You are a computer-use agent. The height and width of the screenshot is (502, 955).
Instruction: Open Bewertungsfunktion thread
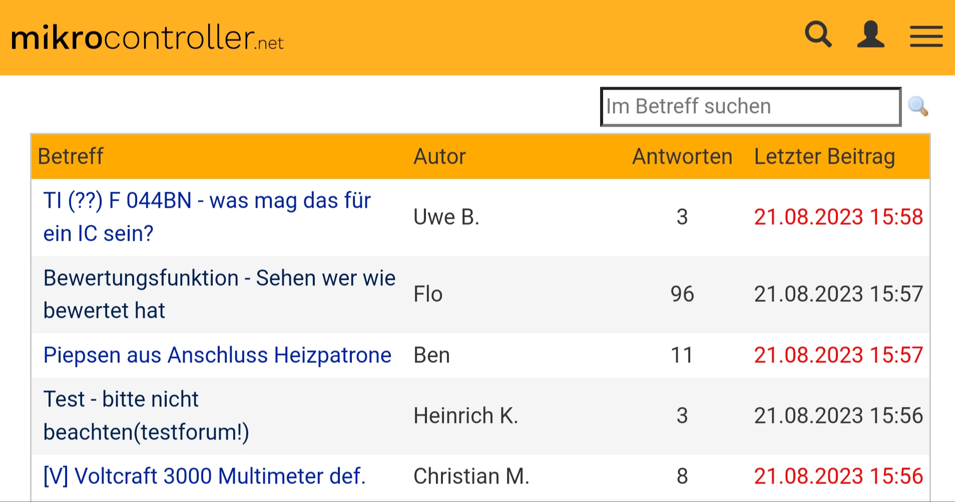point(219,294)
